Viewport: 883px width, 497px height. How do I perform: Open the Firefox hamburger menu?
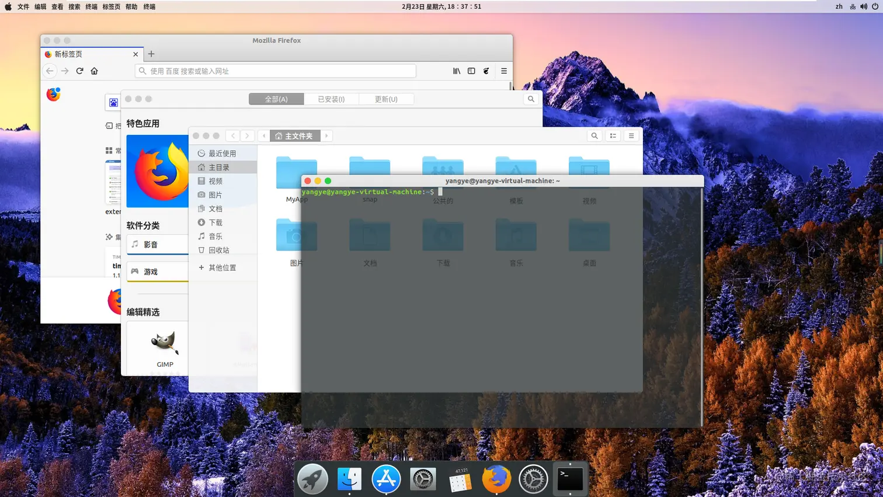pyautogui.click(x=504, y=71)
